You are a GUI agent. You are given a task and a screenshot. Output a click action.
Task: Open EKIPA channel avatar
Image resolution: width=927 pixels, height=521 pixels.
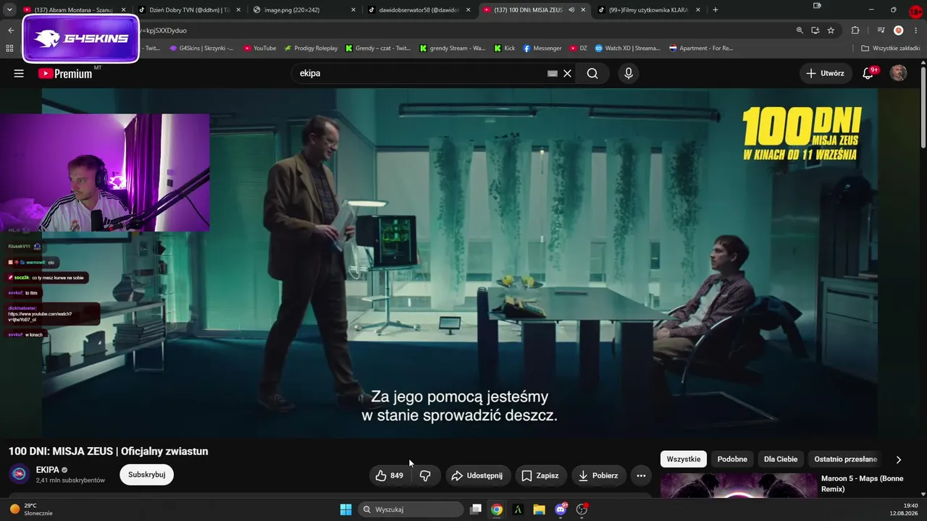tap(20, 474)
